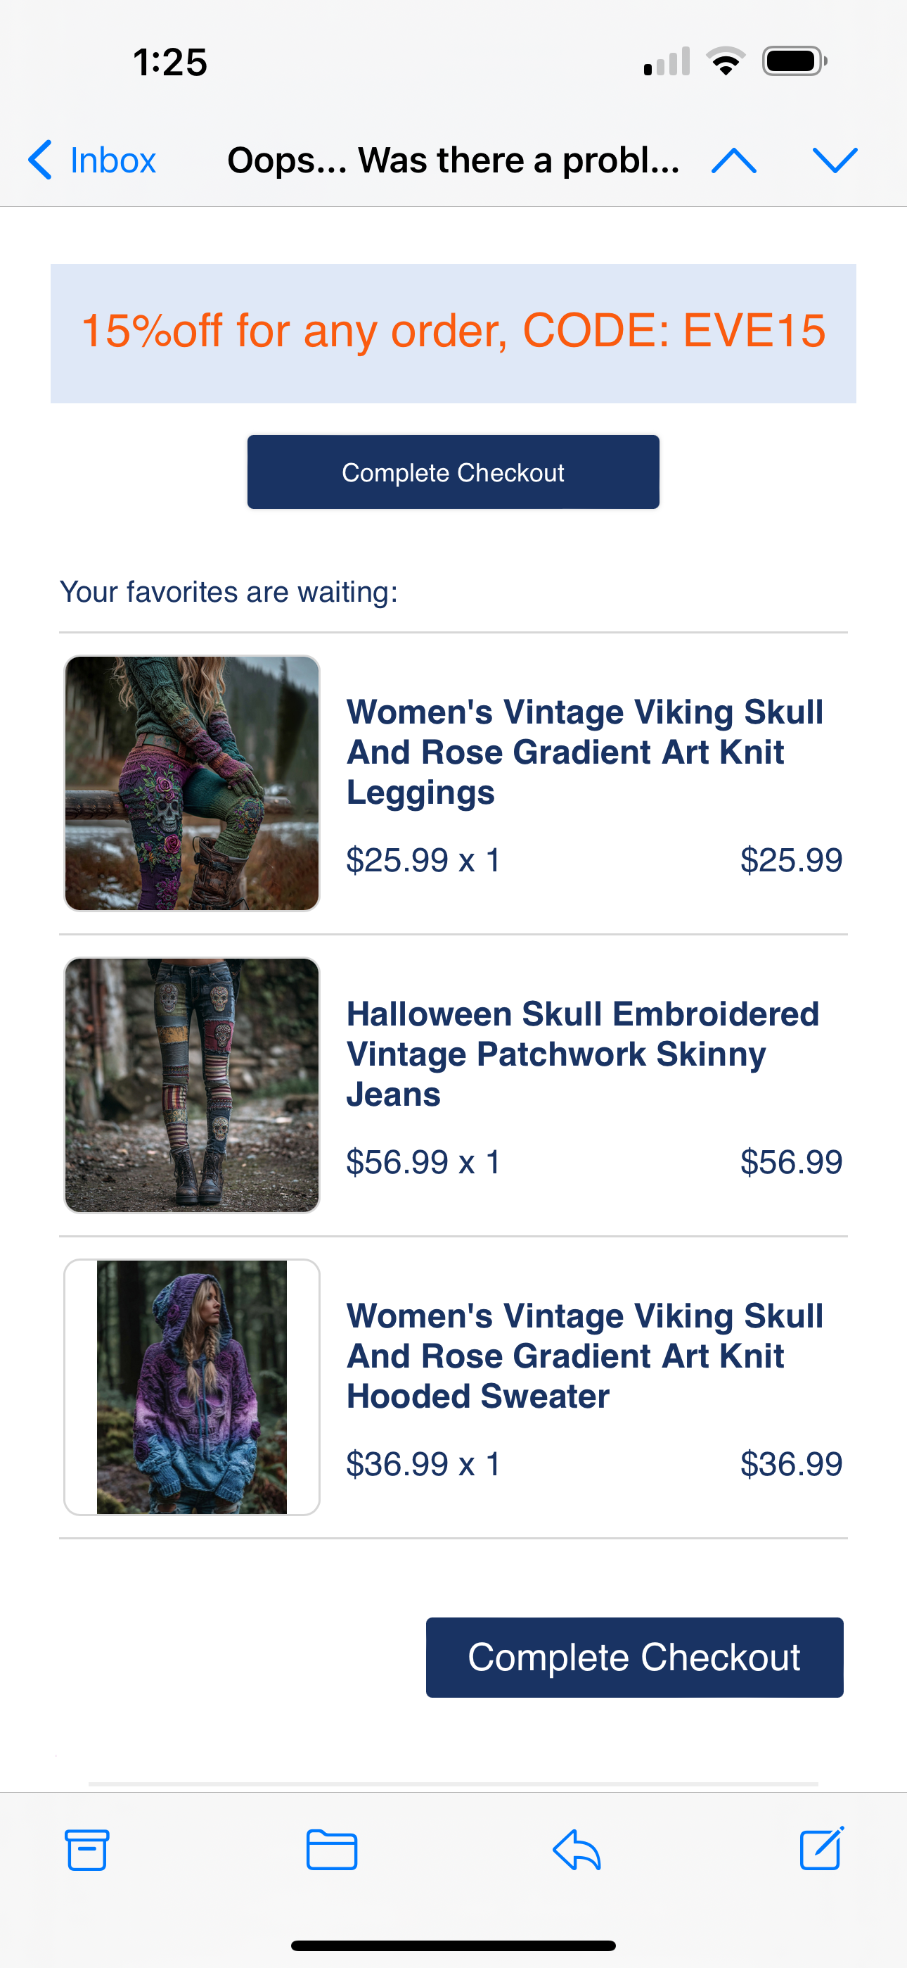The image size is (907, 1968).
Task: Tap the Wi-Fi icon in status bar
Action: coord(726,61)
